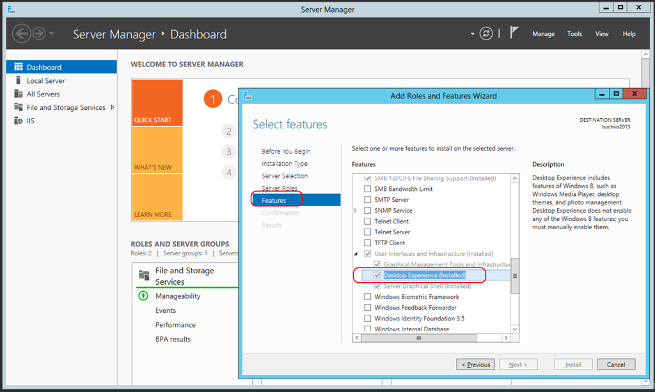Open the Tools menu
Image resolution: width=655 pixels, height=392 pixels.
tap(574, 34)
